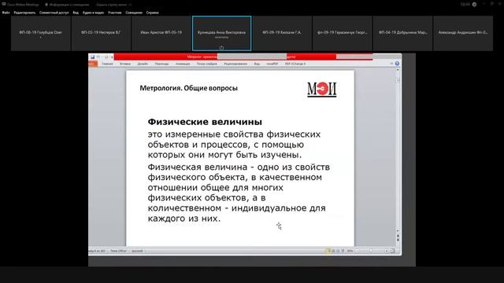Image resolution: width=504 pixels, height=283 pixels.
Task: Switch to the Переходы ribbon tab
Action: (161, 64)
